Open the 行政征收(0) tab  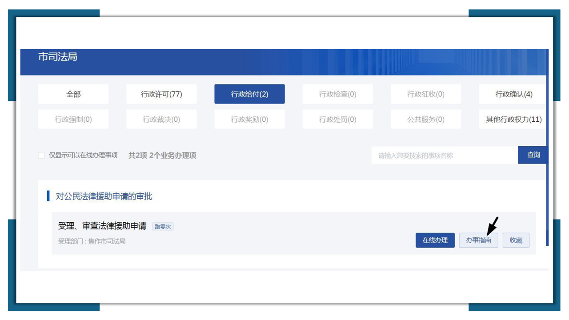coord(425,94)
